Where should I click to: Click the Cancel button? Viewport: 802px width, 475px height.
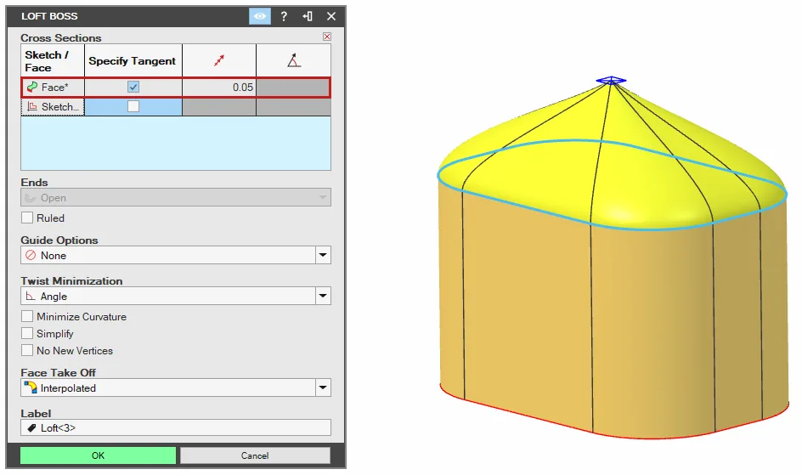pyautogui.click(x=255, y=455)
